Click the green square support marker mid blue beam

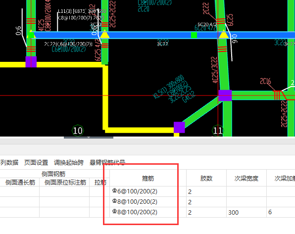coord(194,35)
